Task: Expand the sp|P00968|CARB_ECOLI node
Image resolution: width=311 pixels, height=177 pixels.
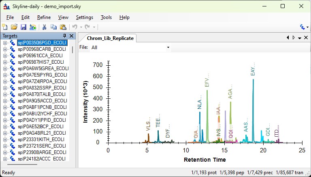Action: click(5, 49)
